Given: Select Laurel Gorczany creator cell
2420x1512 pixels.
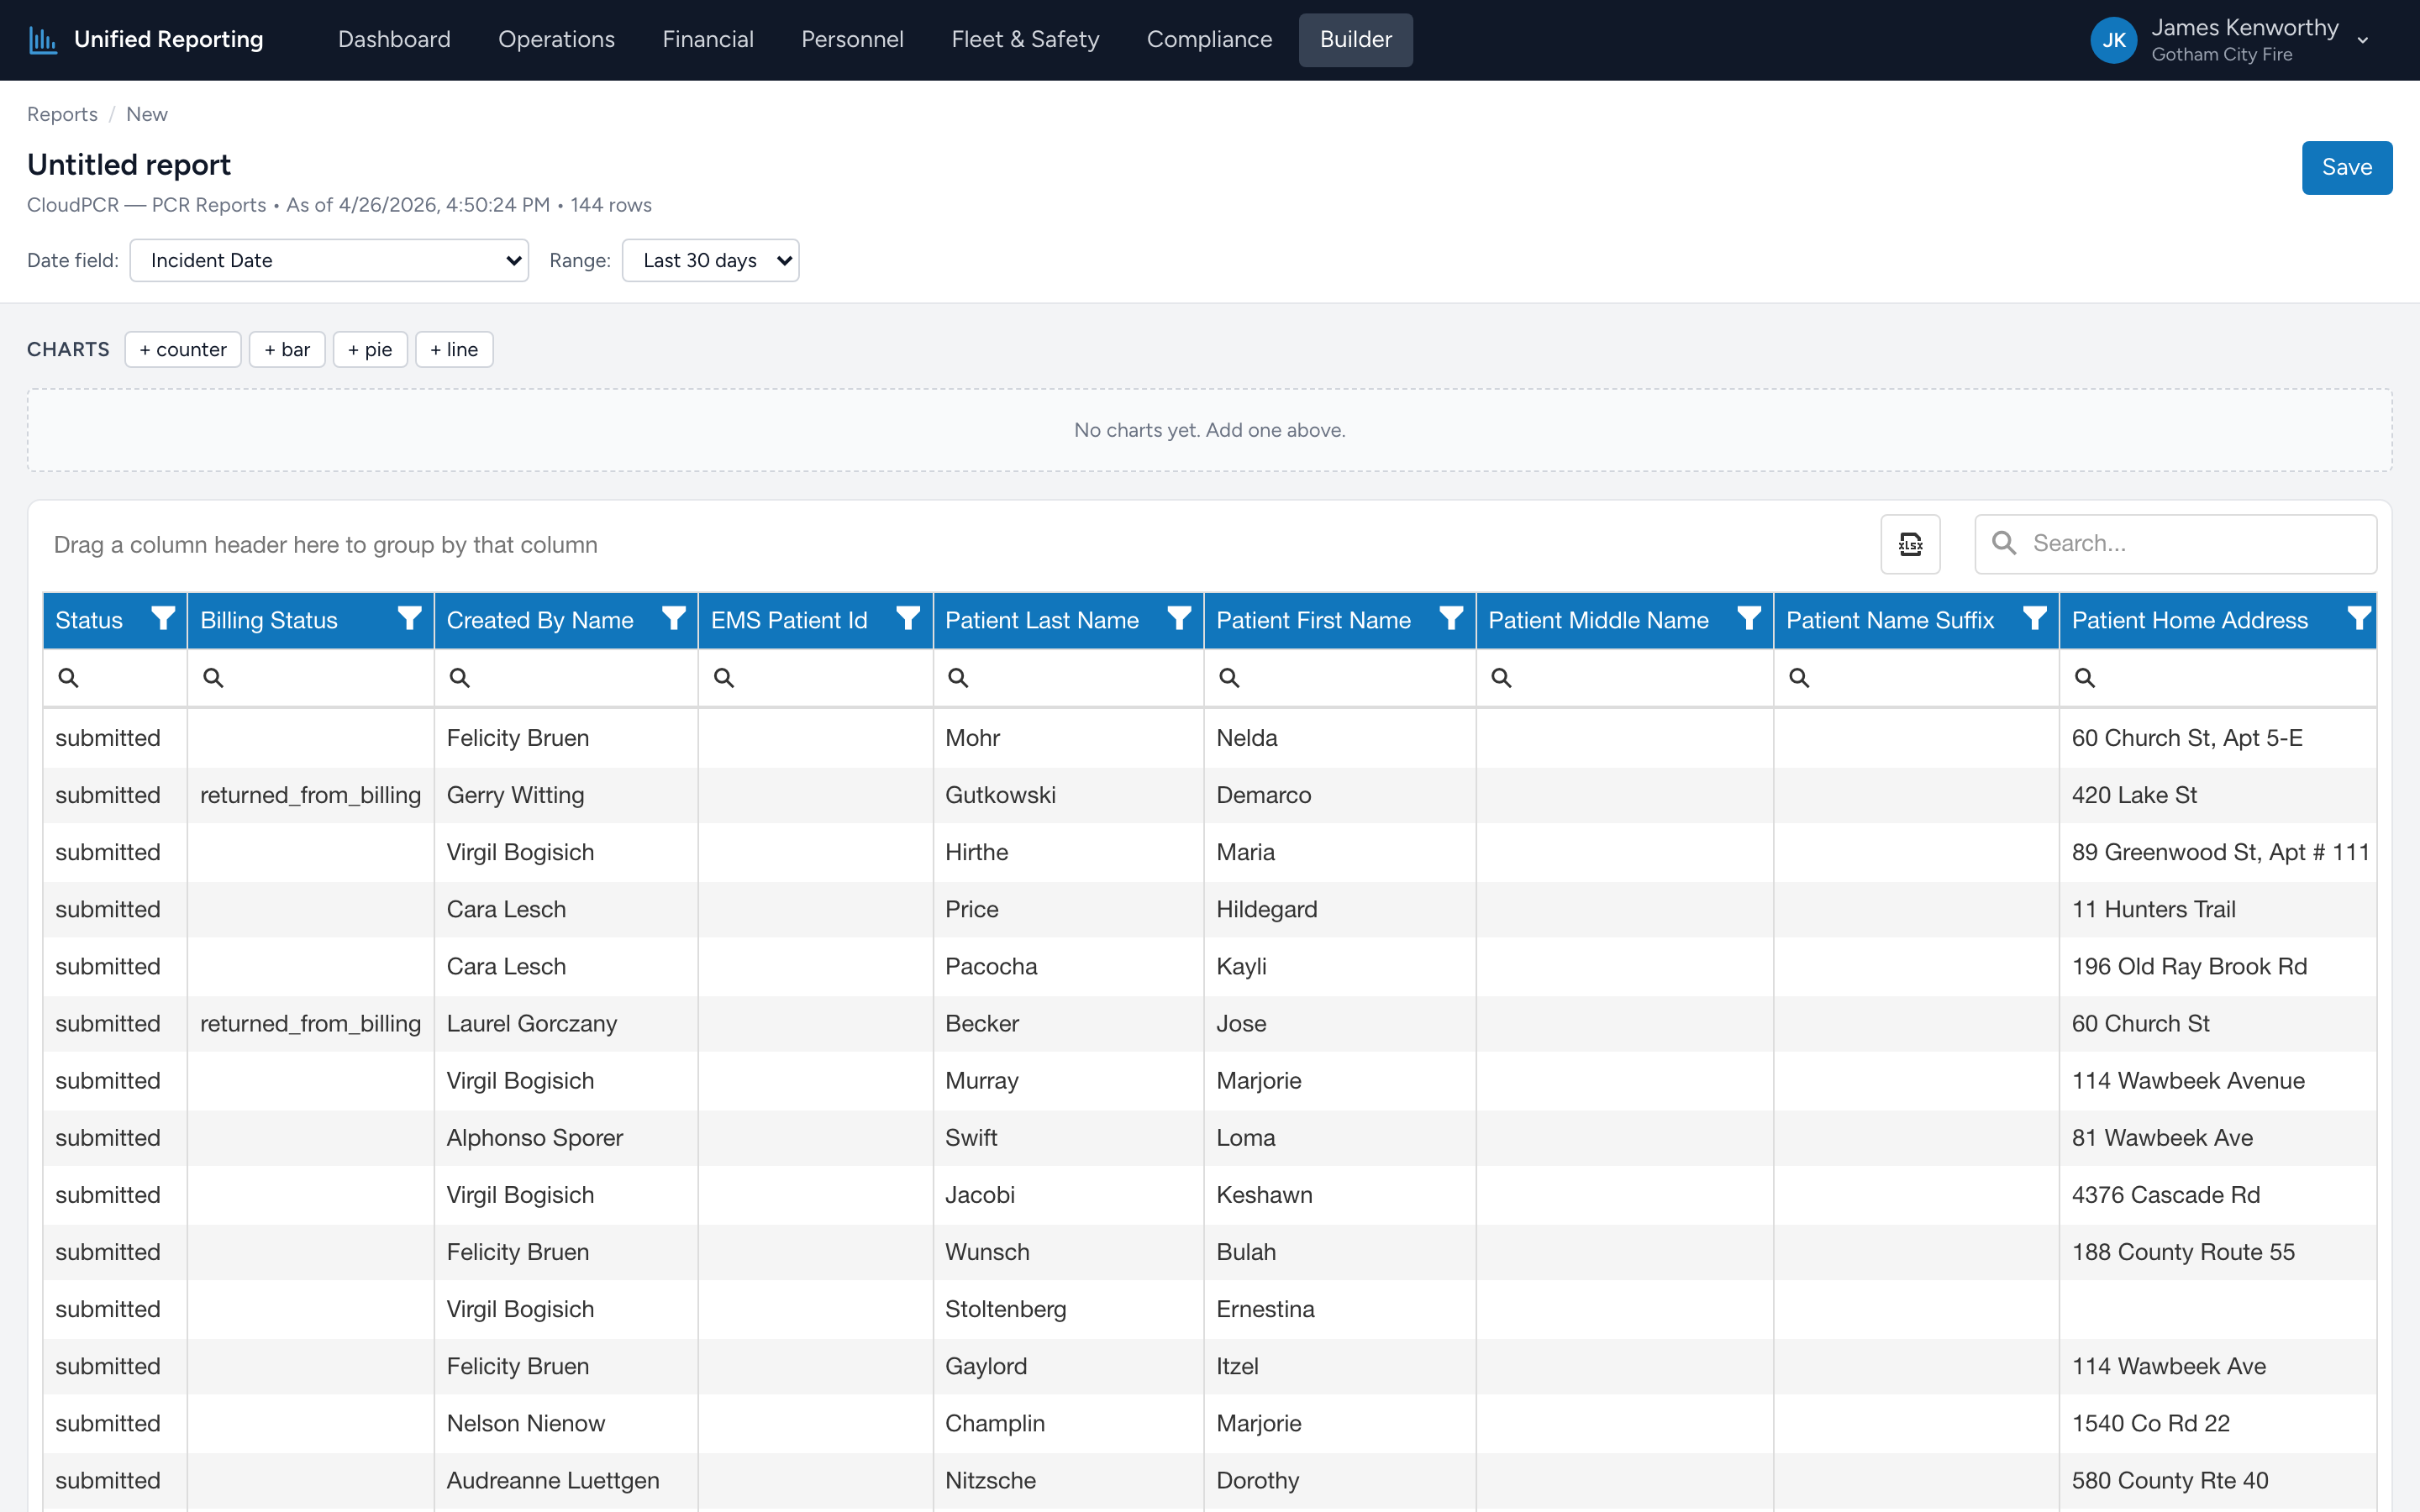Looking at the screenshot, I should (x=566, y=1023).
